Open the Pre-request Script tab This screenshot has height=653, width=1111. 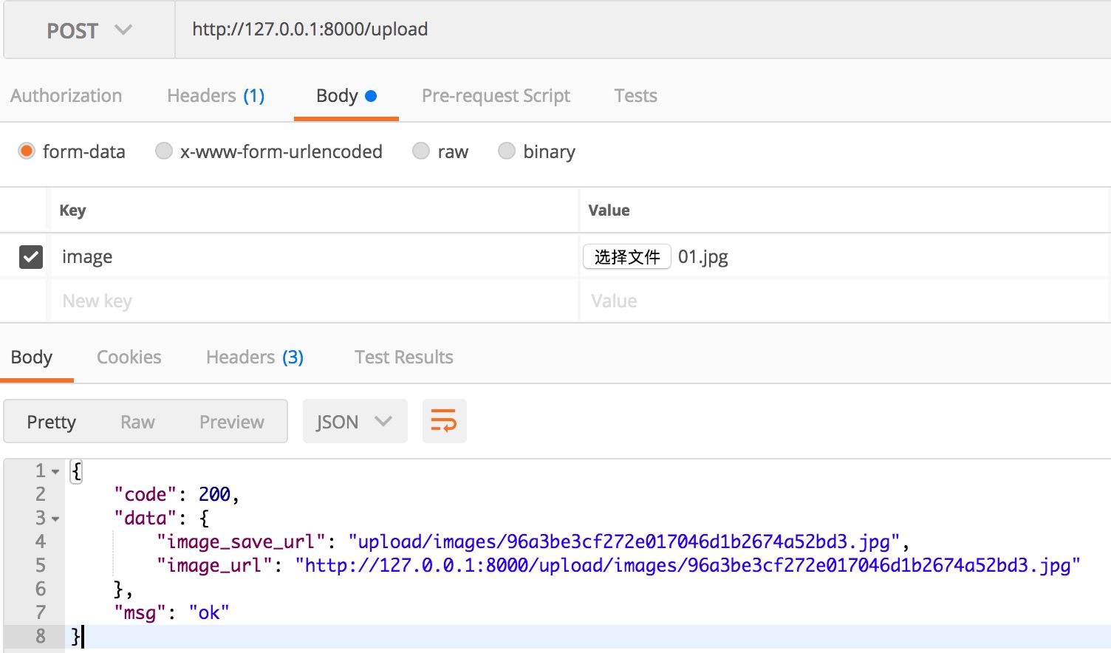click(496, 96)
